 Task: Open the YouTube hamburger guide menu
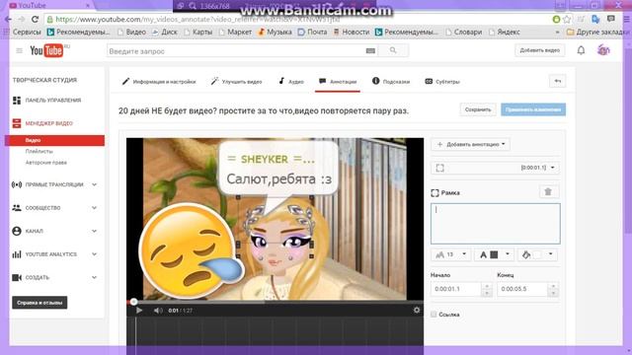click(19, 50)
